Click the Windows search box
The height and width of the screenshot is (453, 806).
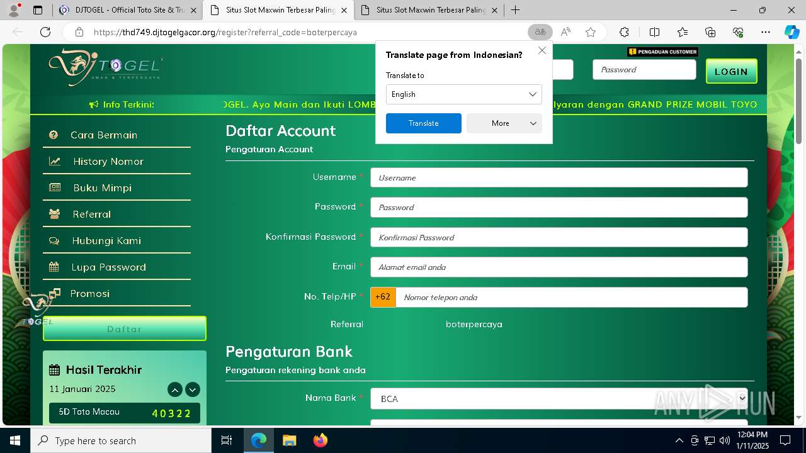click(x=121, y=440)
